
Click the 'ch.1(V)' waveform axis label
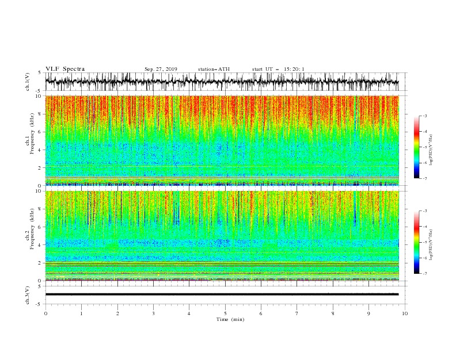[28, 82]
